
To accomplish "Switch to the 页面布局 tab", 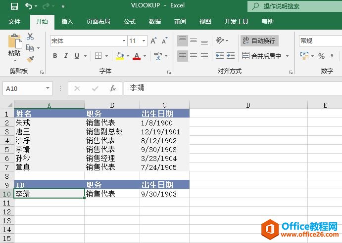I will tap(98, 22).
